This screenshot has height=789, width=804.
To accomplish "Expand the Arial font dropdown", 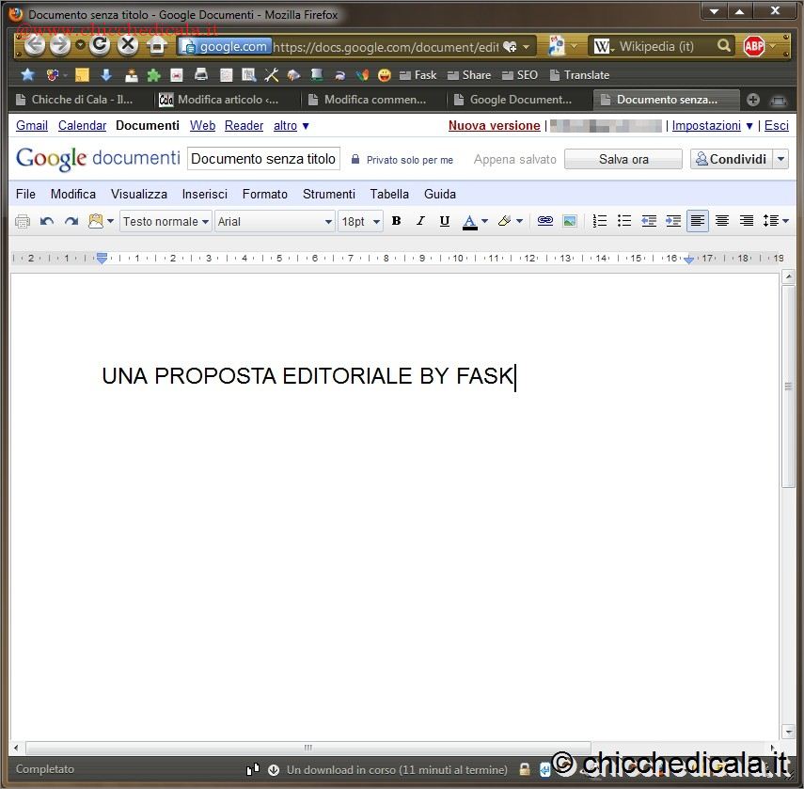I will coord(275,221).
